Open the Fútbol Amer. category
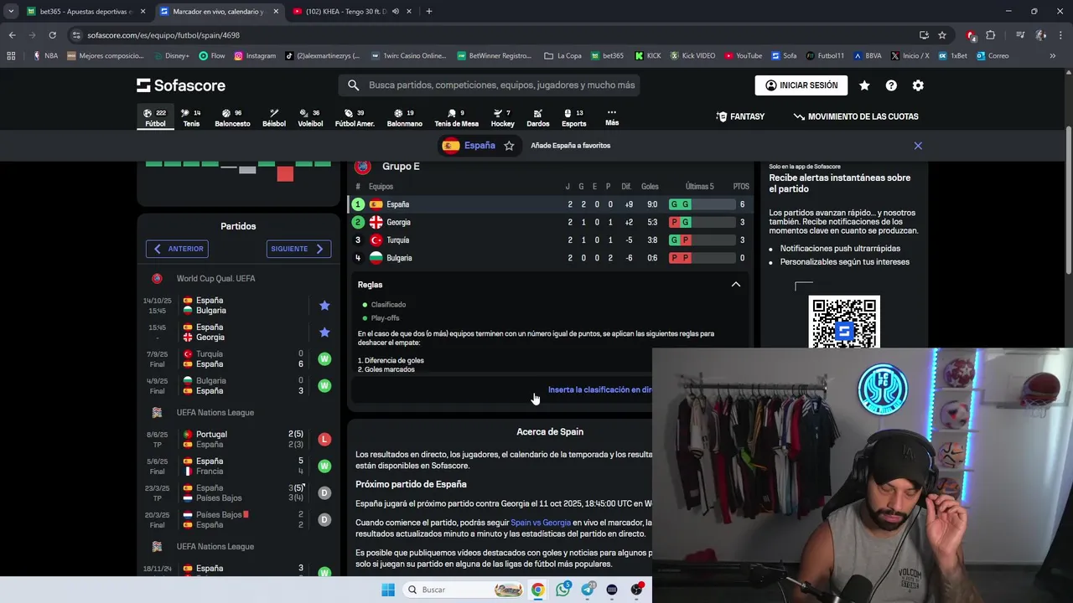Viewport: 1073px width, 603px height. click(x=355, y=117)
